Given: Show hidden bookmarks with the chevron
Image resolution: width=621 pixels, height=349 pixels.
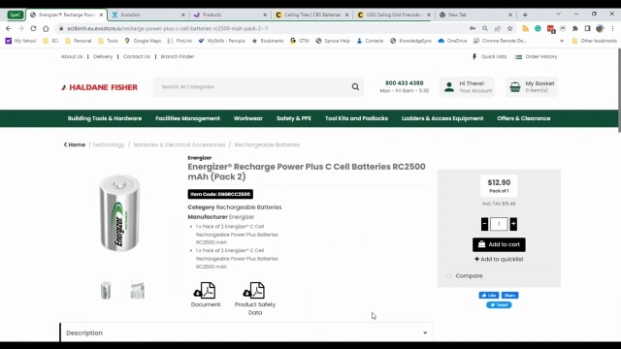Looking at the screenshot, I should (562, 41).
